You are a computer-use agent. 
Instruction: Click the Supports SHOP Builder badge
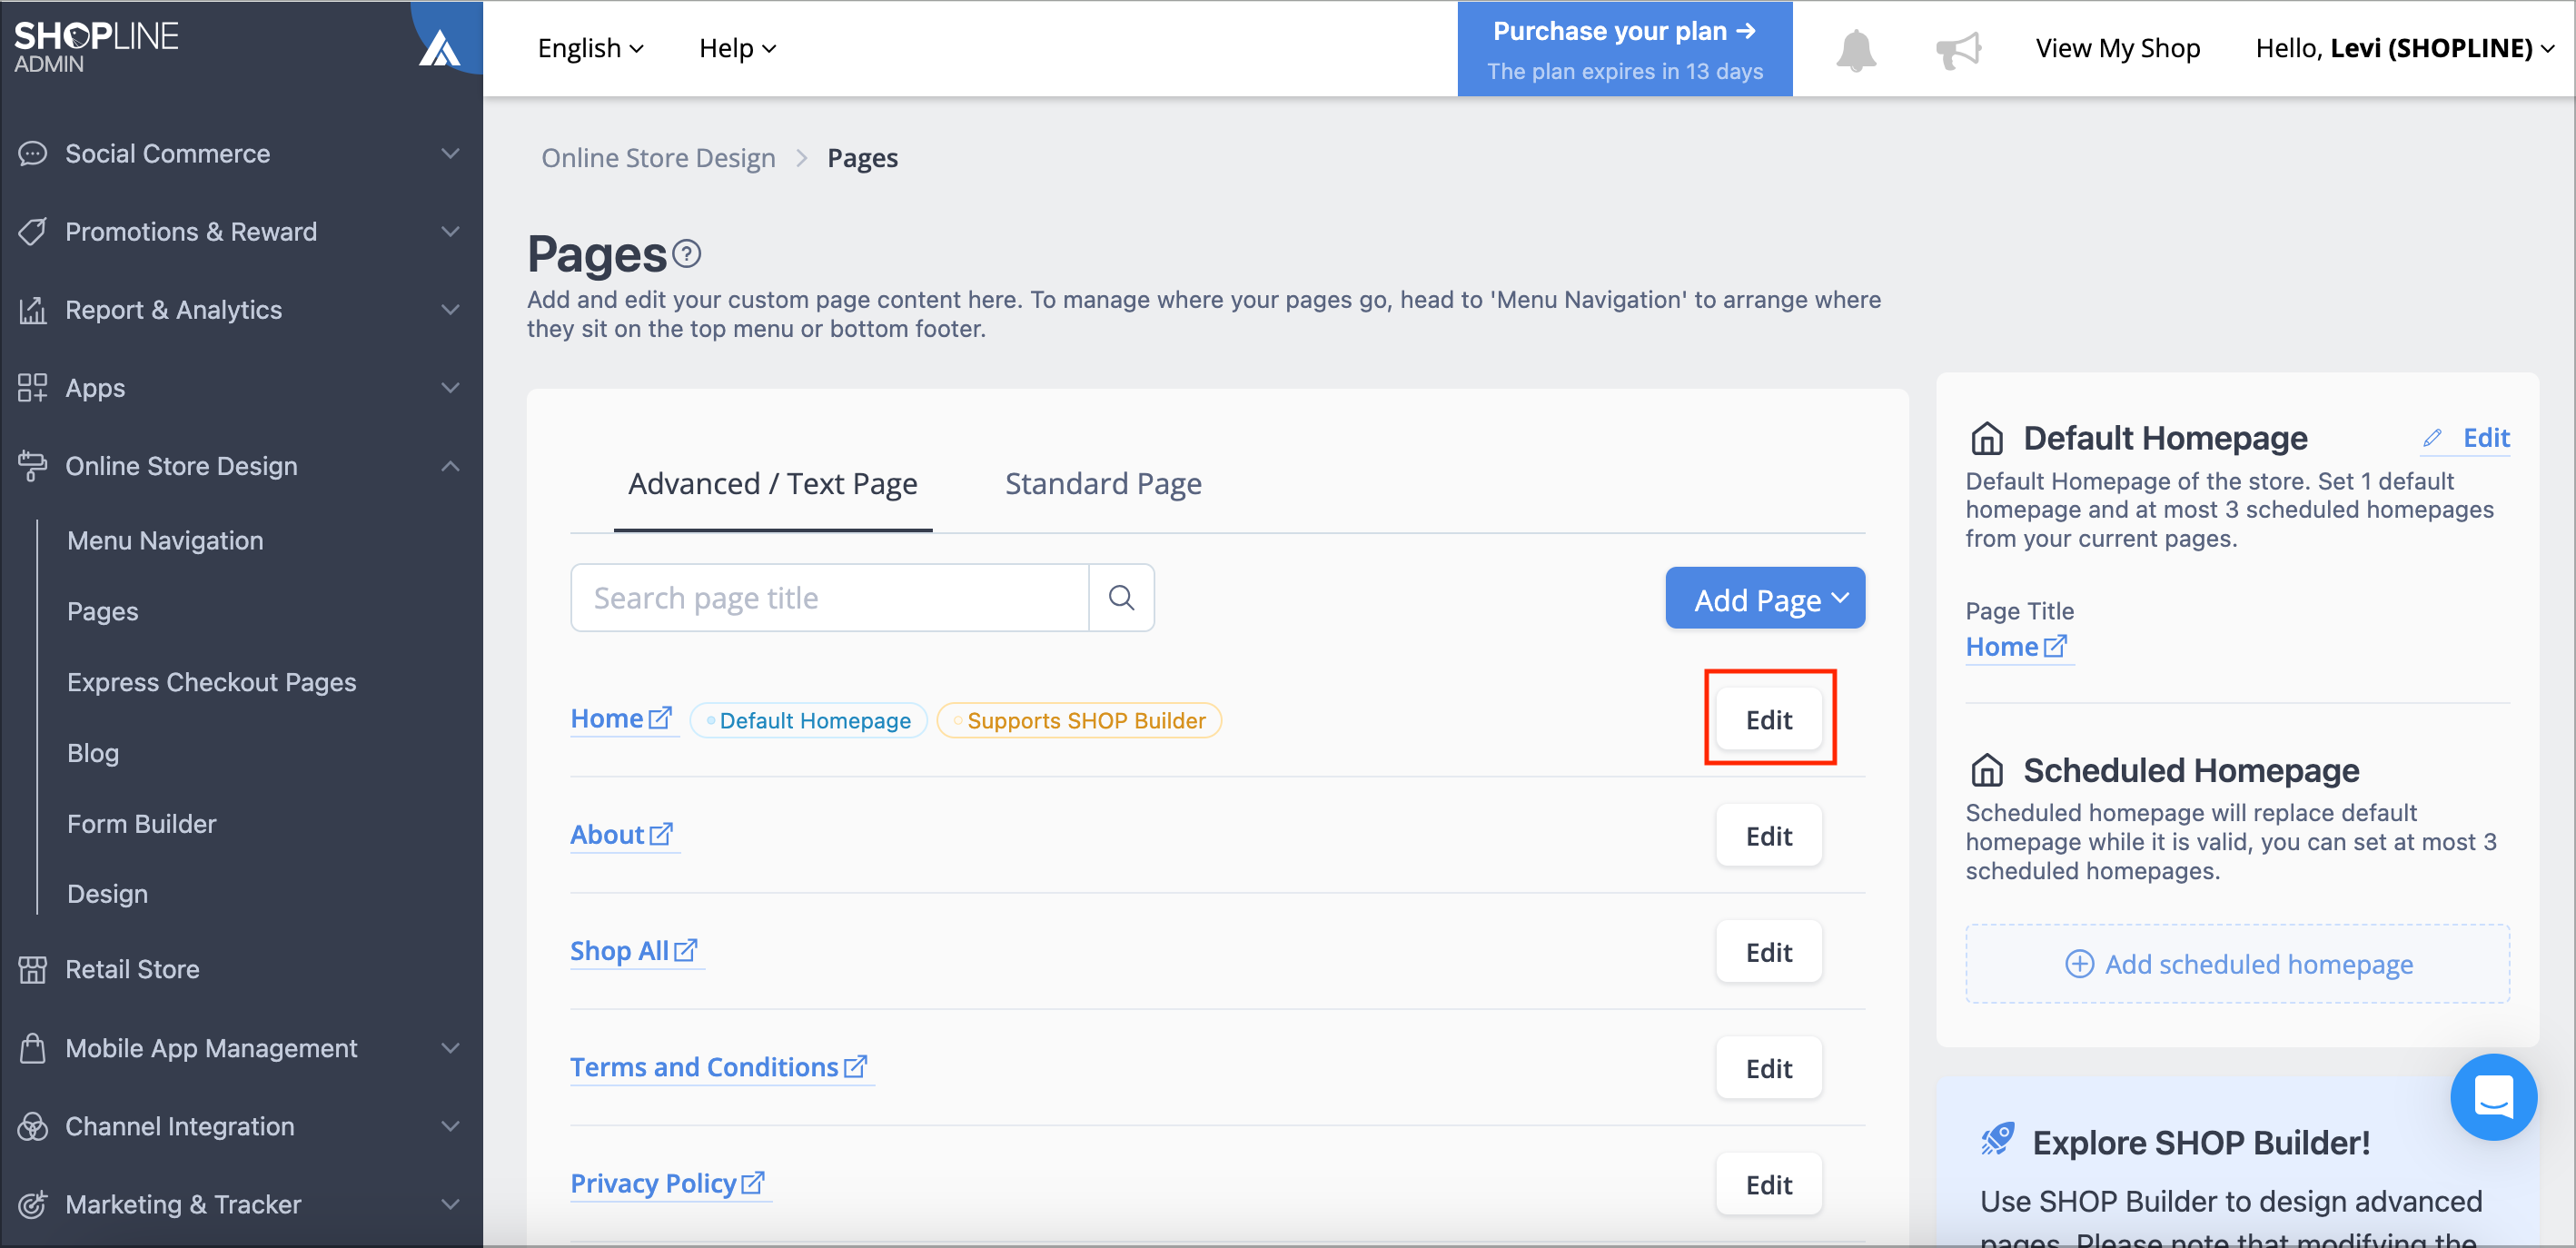[x=1079, y=720]
